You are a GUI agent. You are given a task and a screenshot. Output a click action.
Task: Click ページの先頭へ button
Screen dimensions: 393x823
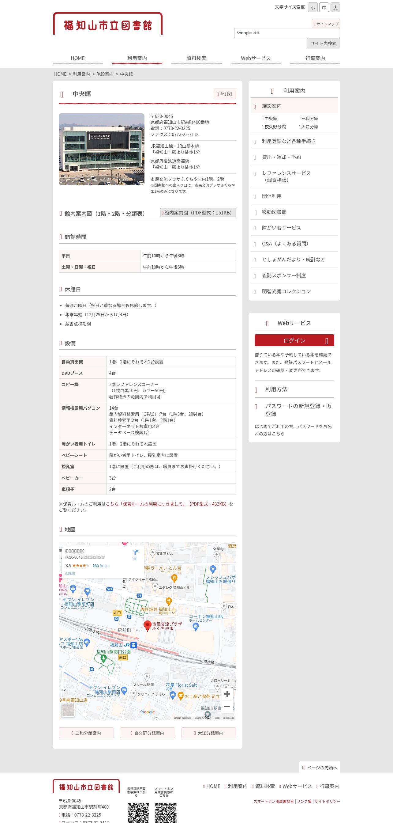(320, 768)
